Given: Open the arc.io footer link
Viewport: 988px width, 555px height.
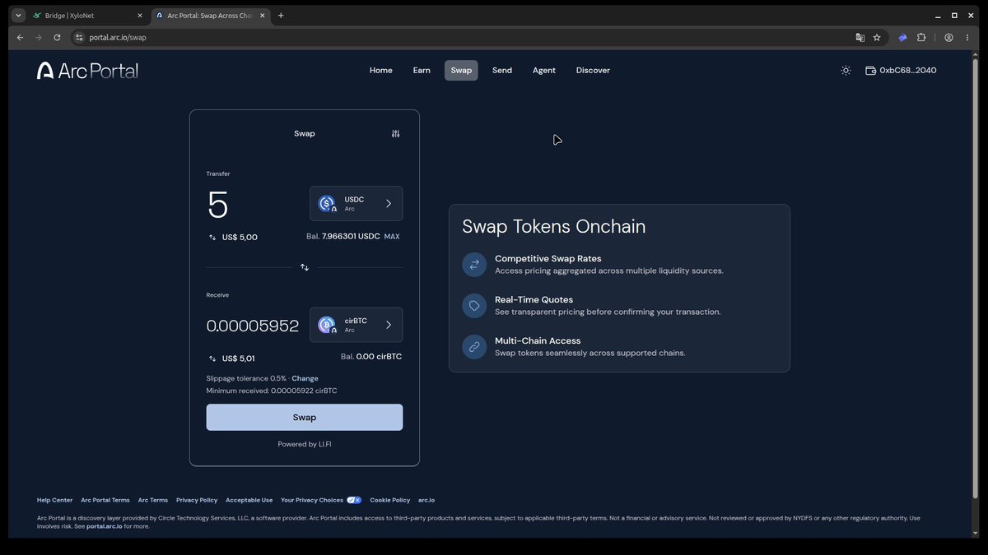Looking at the screenshot, I should 426,500.
